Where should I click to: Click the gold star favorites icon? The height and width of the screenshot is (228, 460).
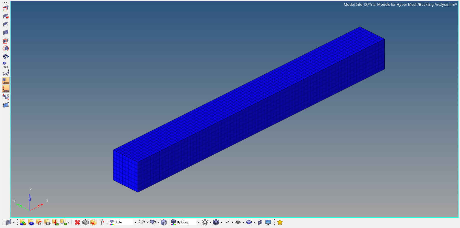(x=280, y=222)
